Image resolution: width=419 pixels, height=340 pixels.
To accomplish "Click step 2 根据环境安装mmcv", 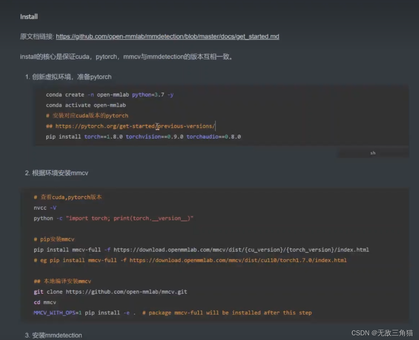I will (59, 173).
